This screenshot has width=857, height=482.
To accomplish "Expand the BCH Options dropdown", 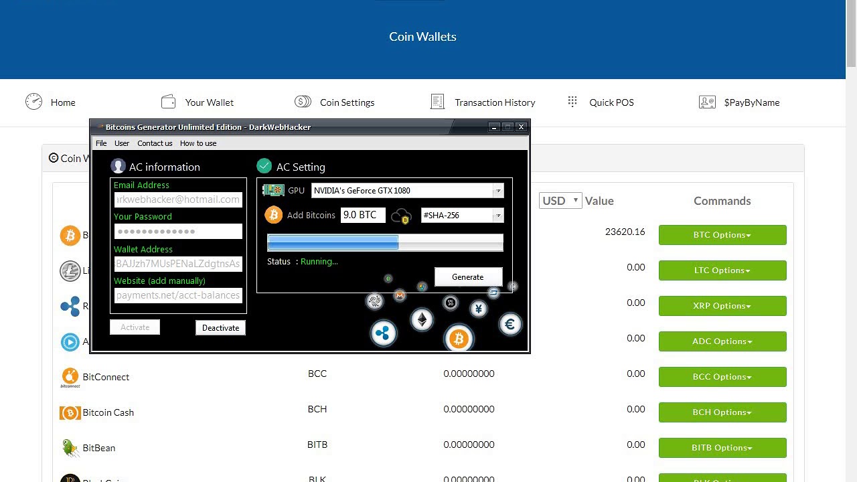I will pyautogui.click(x=722, y=412).
